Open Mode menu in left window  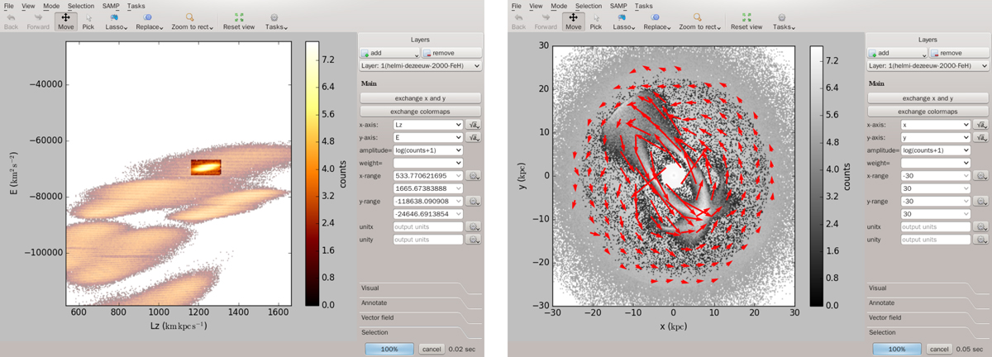(x=52, y=6)
